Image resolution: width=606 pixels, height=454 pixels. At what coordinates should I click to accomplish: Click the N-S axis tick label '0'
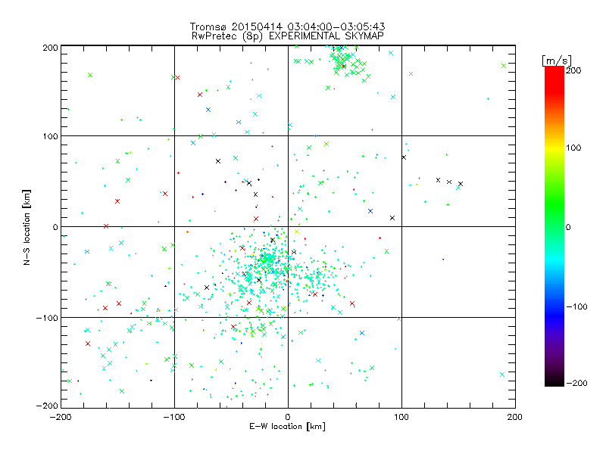click(55, 227)
